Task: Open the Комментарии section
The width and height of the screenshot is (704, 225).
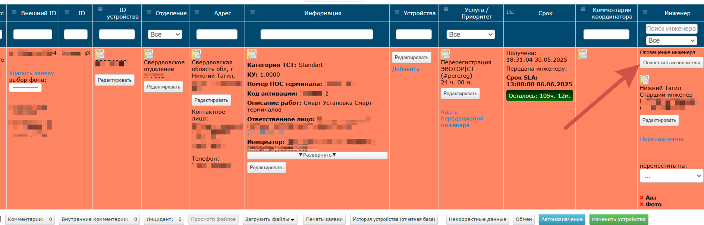Action: 30,219
